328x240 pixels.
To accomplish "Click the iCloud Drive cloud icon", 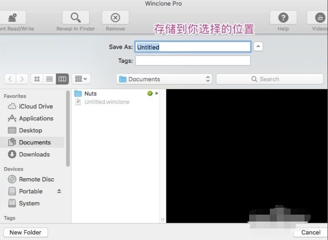I will pos(12,106).
